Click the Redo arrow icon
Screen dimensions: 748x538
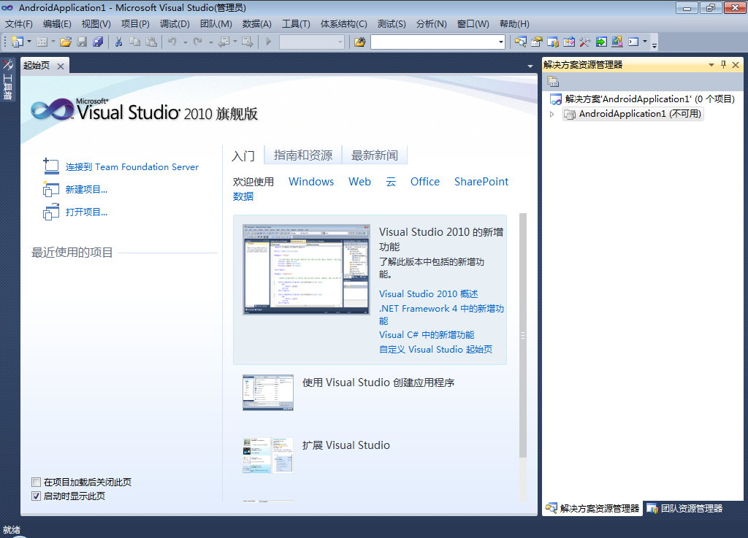[197, 42]
